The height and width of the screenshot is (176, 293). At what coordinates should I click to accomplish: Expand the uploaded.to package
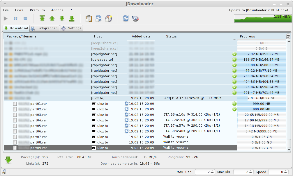tap(6, 60)
